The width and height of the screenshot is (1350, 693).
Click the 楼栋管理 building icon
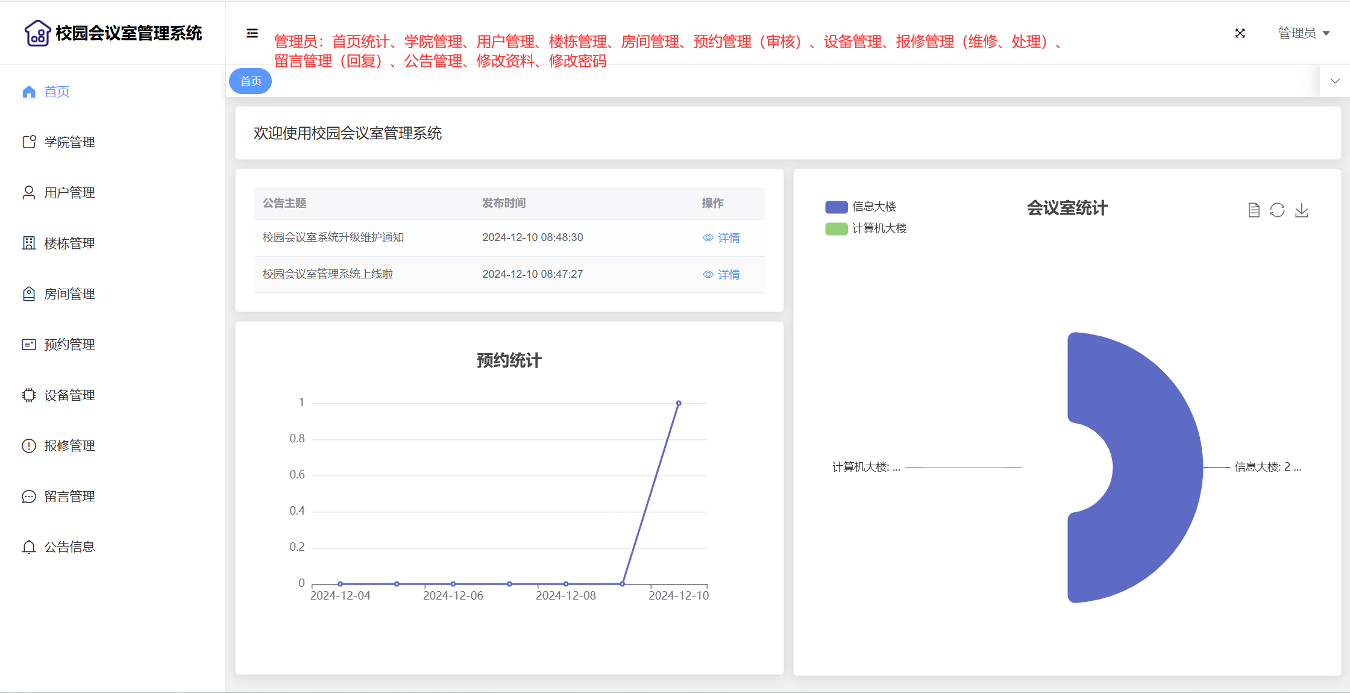(x=29, y=243)
